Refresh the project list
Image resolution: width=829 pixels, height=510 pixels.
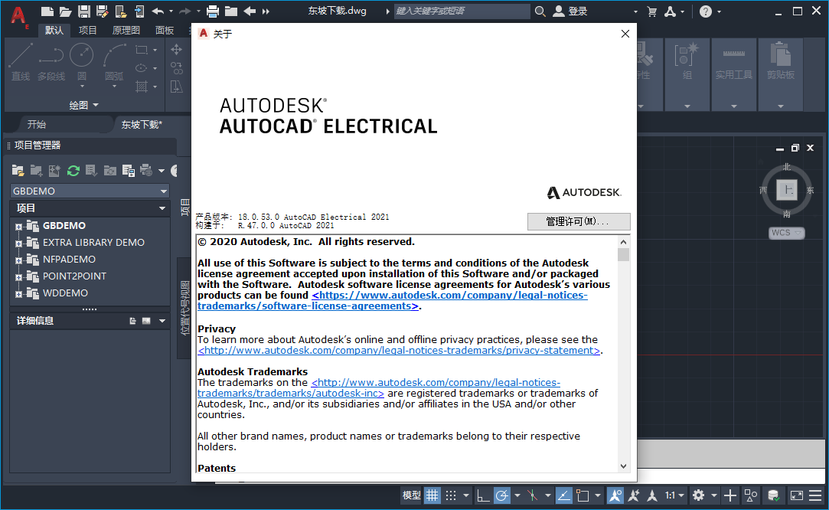coord(73,171)
